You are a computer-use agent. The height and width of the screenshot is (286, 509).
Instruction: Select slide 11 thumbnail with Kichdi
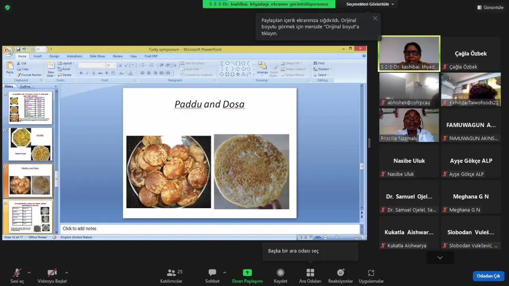(x=31, y=144)
